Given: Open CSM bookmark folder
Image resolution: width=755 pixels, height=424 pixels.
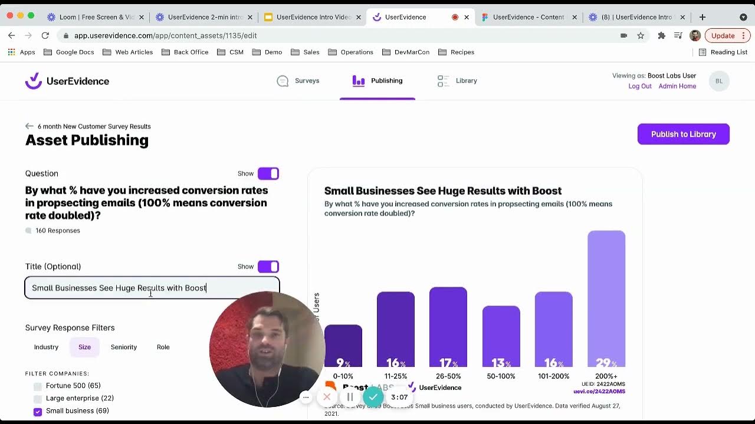Looking at the screenshot, I should click(230, 52).
